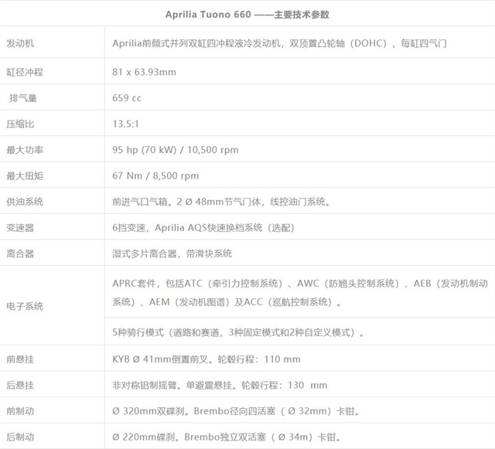Viewport: 495px width, 449px height.
Task: Click the value '95 hp (70 kW) / 10,500 rpm'
Action: click(176, 150)
